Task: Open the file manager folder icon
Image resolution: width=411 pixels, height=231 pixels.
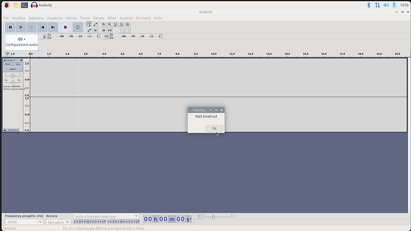Action: (16, 5)
